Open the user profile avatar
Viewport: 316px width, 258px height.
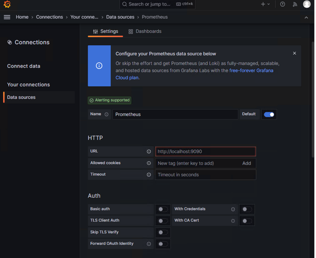point(307,4)
